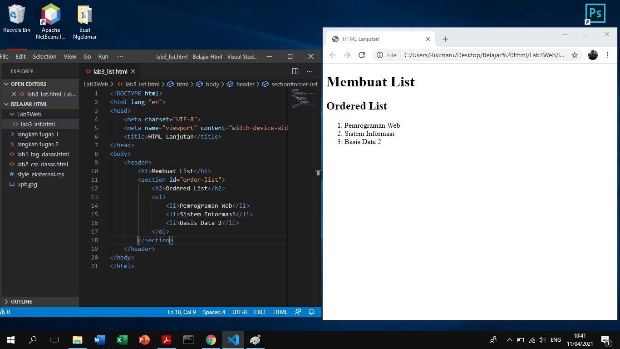Screen dimensions: 620x349
Task: Open Windows Start menu
Action: 11,339
